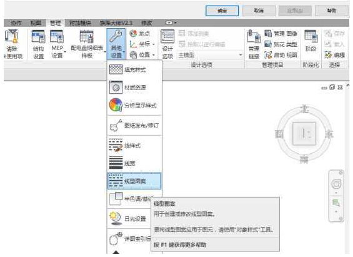The height and width of the screenshot is (257, 353).
Task: Expand more items arrow at menu bottom
Action: coord(116,252)
